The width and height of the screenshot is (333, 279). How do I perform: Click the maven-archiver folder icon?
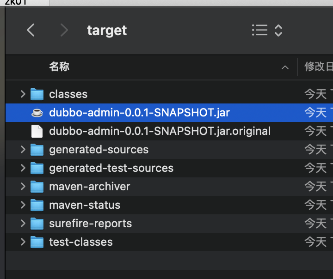37,187
